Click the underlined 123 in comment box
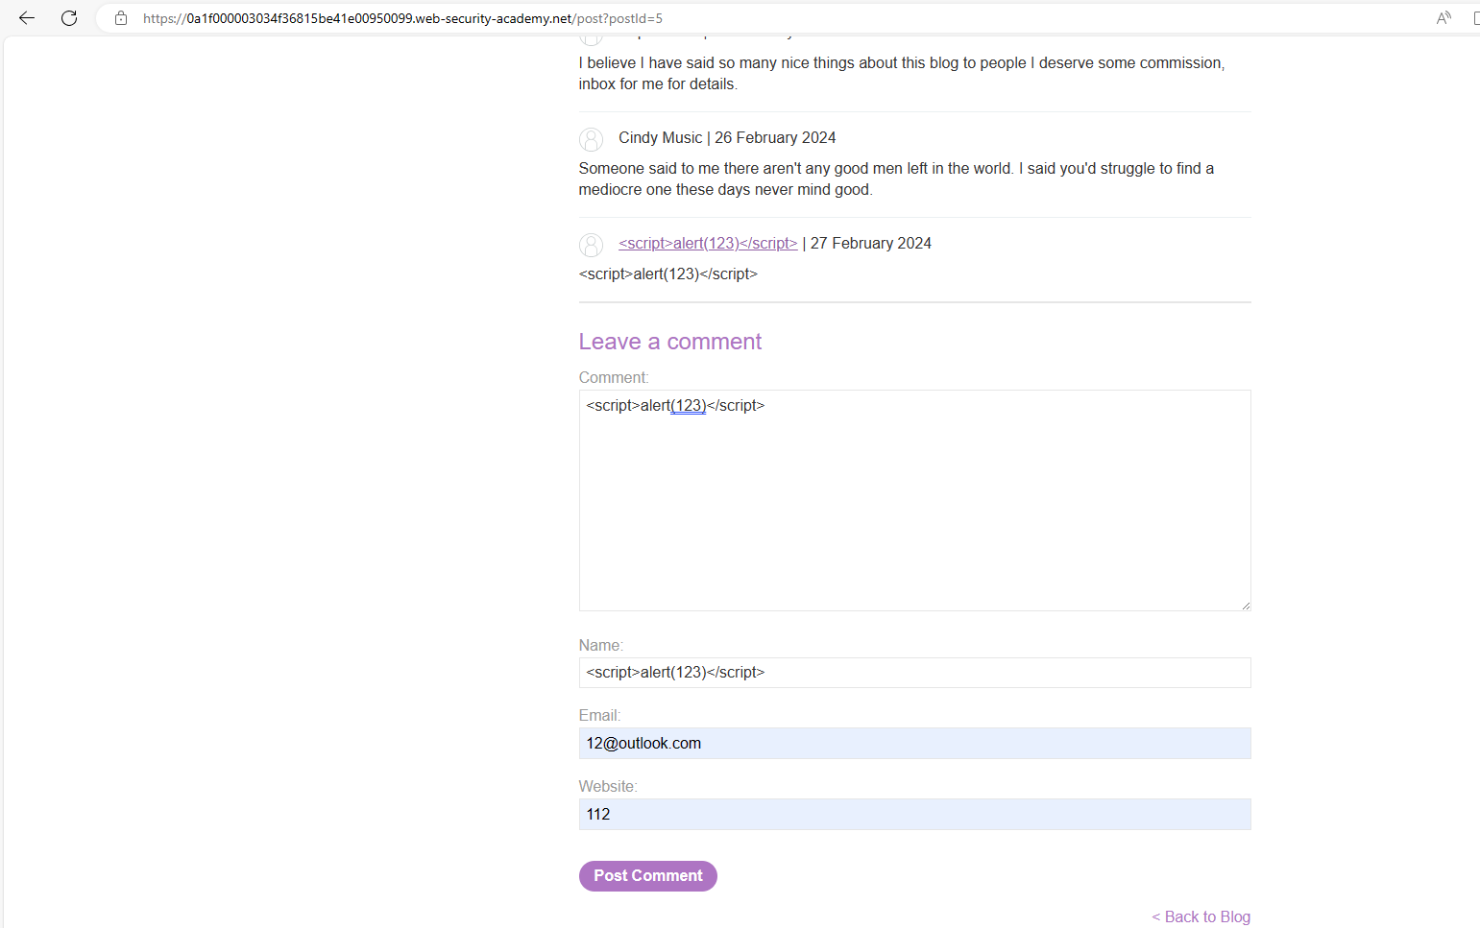Image resolution: width=1480 pixels, height=928 pixels. click(689, 405)
